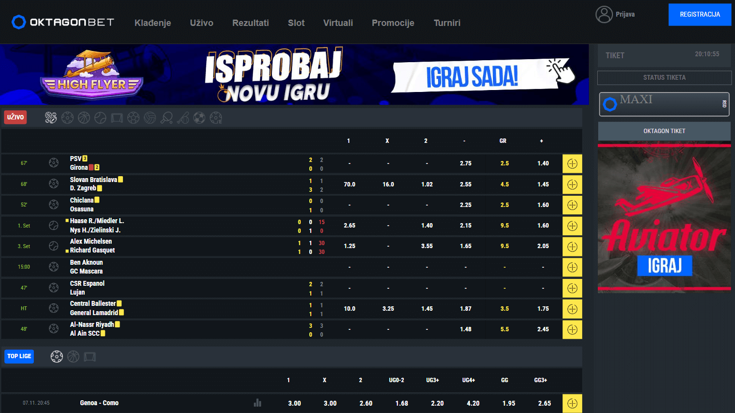Open the Slot section

pyautogui.click(x=296, y=23)
